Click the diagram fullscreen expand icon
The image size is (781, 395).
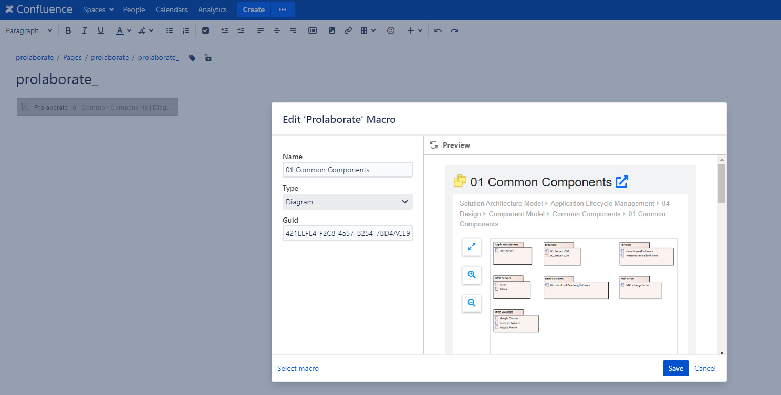[472, 247]
